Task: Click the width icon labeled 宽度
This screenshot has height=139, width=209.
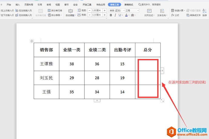Action: pos(79,15)
